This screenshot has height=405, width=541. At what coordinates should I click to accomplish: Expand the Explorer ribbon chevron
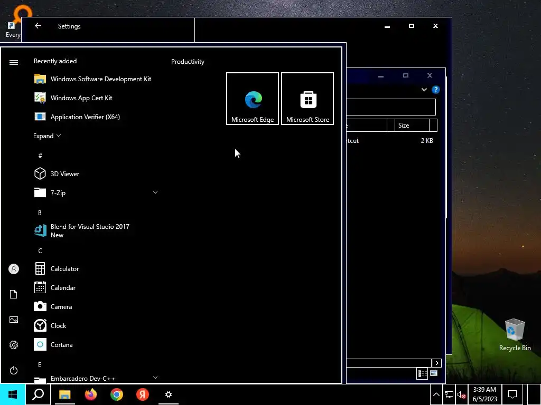tap(424, 90)
